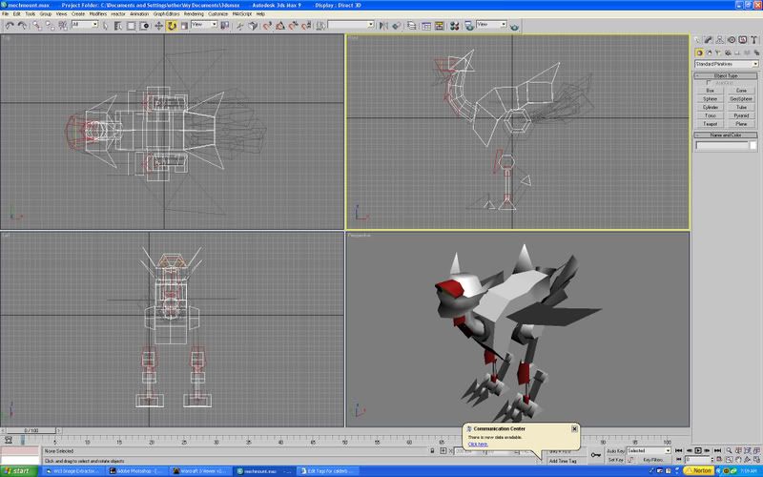Collapse the Name and Color rollout
763x477 pixels.
coord(725,135)
